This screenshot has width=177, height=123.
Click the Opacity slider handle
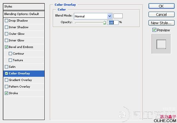104,22
